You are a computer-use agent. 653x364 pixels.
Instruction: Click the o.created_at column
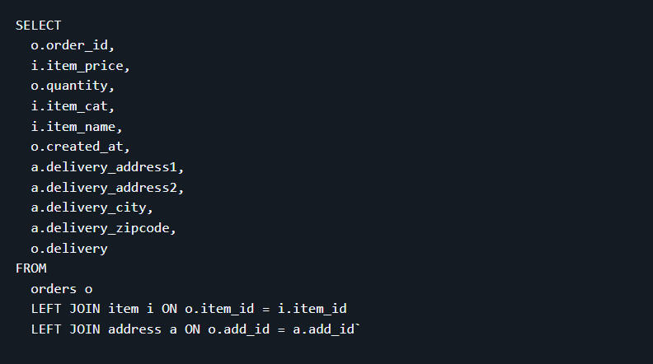pos(80,147)
